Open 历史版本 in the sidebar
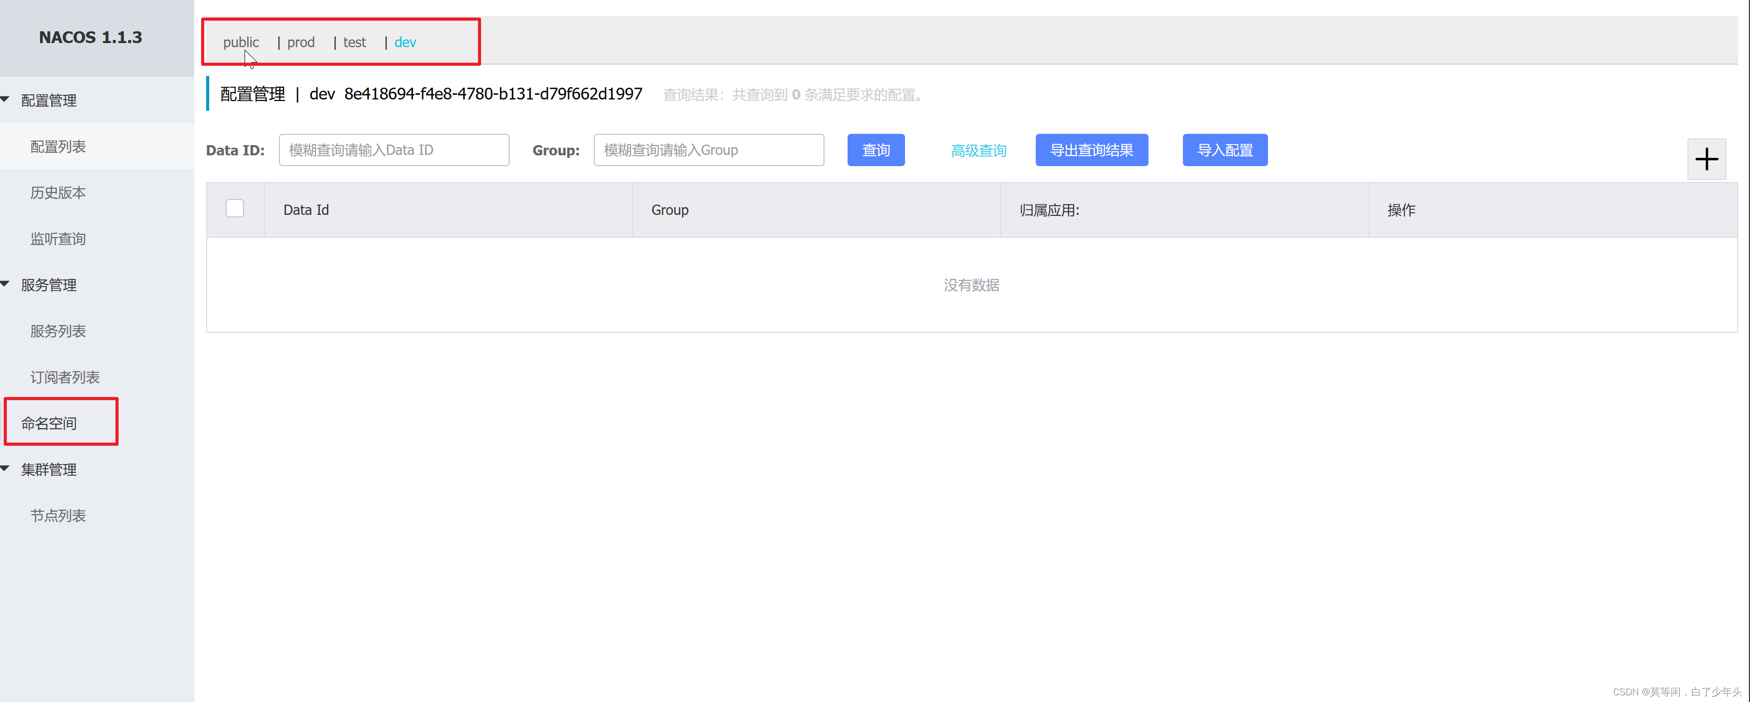1750x702 pixels. point(58,193)
